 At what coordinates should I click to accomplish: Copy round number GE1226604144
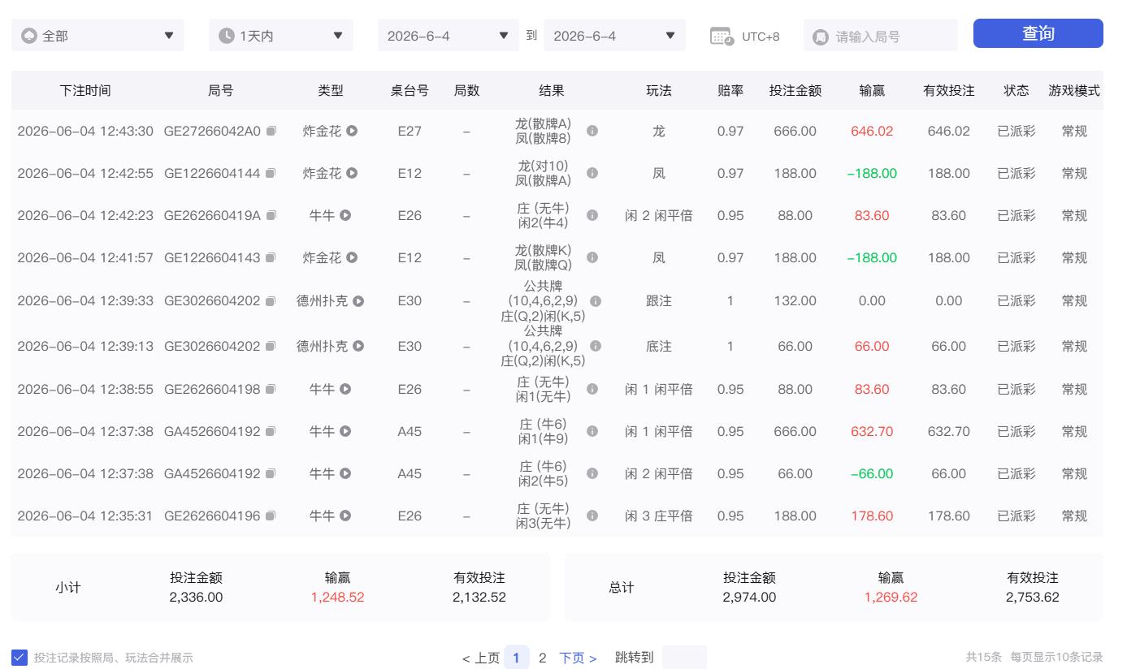click(271, 173)
